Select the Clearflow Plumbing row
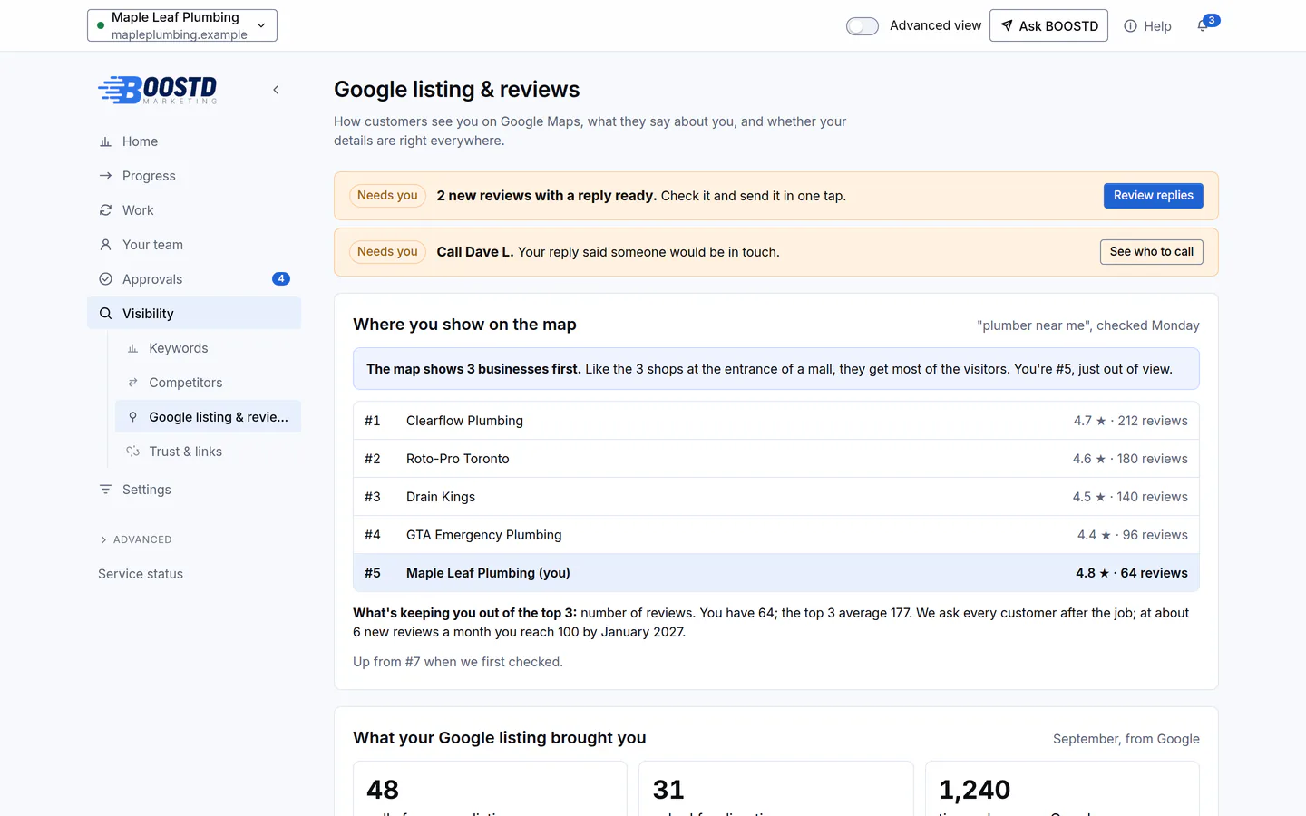 point(776,421)
